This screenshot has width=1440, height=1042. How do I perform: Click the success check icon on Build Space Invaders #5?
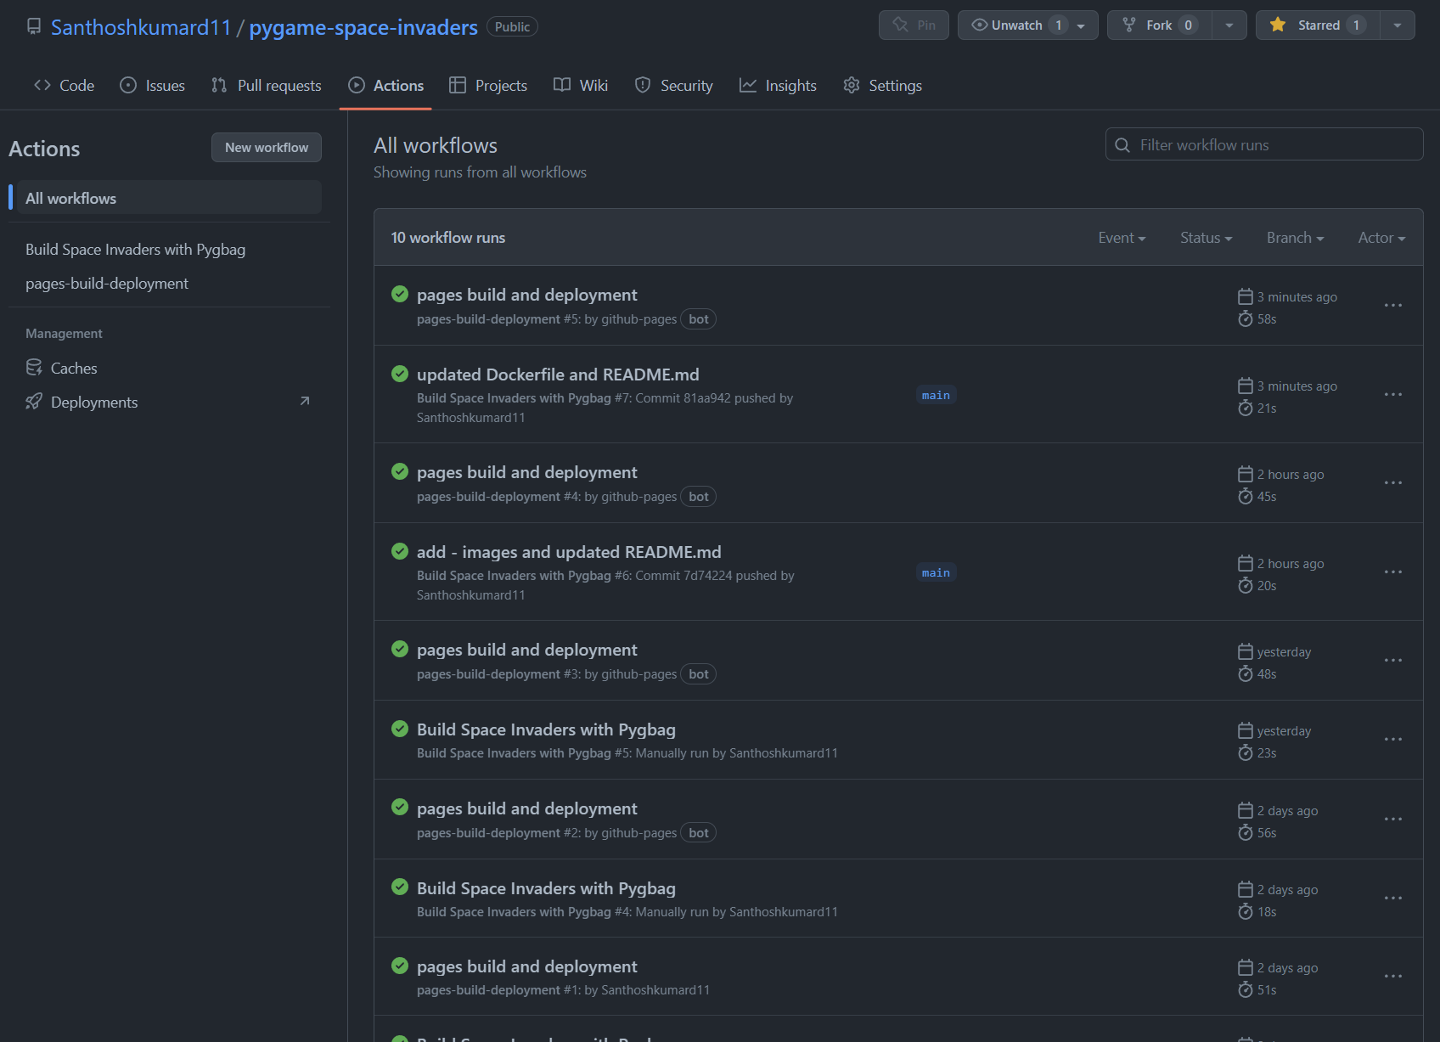pos(400,729)
